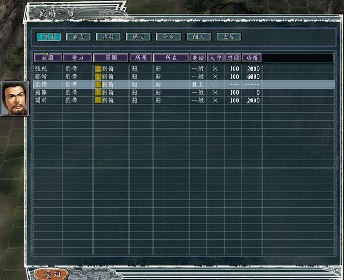
Task: Select the 適性 tab
Action: 138,37
